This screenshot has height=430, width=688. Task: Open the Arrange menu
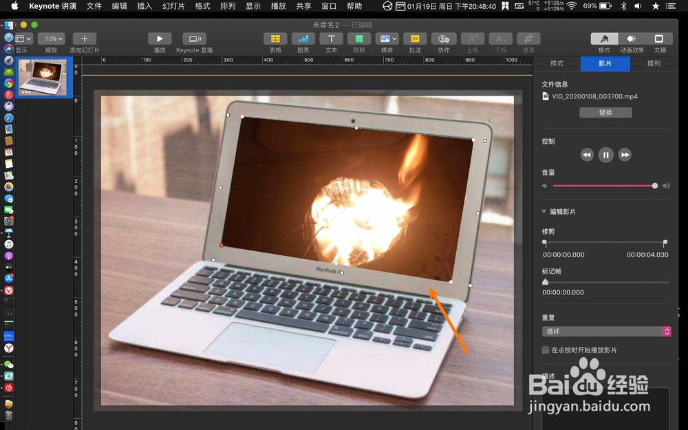coord(228,6)
